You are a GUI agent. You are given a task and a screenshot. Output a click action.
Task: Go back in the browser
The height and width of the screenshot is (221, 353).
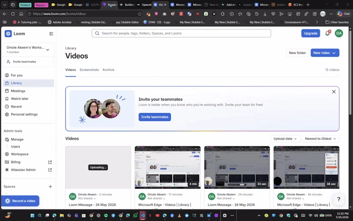4,14
